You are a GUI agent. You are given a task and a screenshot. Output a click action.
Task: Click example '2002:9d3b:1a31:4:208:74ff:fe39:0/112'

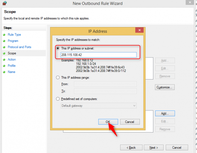[101, 71]
